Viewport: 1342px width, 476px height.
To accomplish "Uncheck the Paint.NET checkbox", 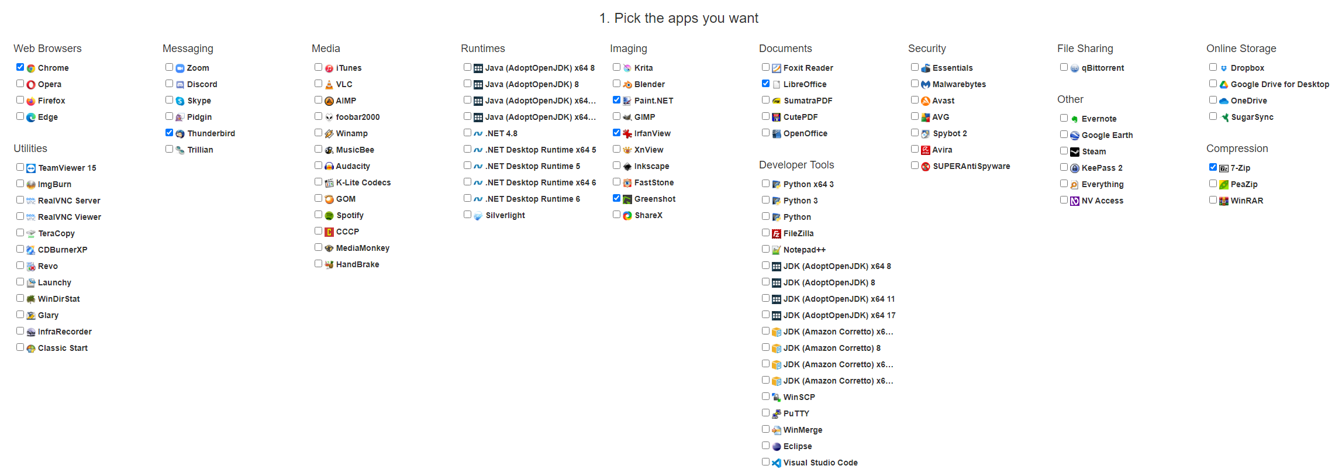I will [x=617, y=100].
